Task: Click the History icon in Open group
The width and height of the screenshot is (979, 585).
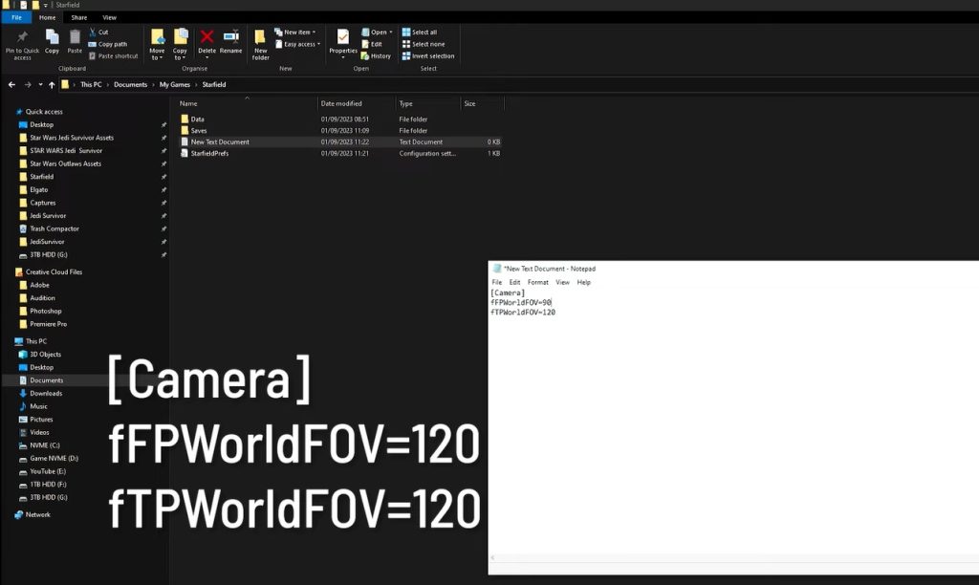Action: pos(366,55)
